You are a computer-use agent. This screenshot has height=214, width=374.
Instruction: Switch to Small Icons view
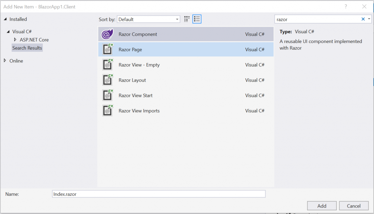click(x=186, y=19)
